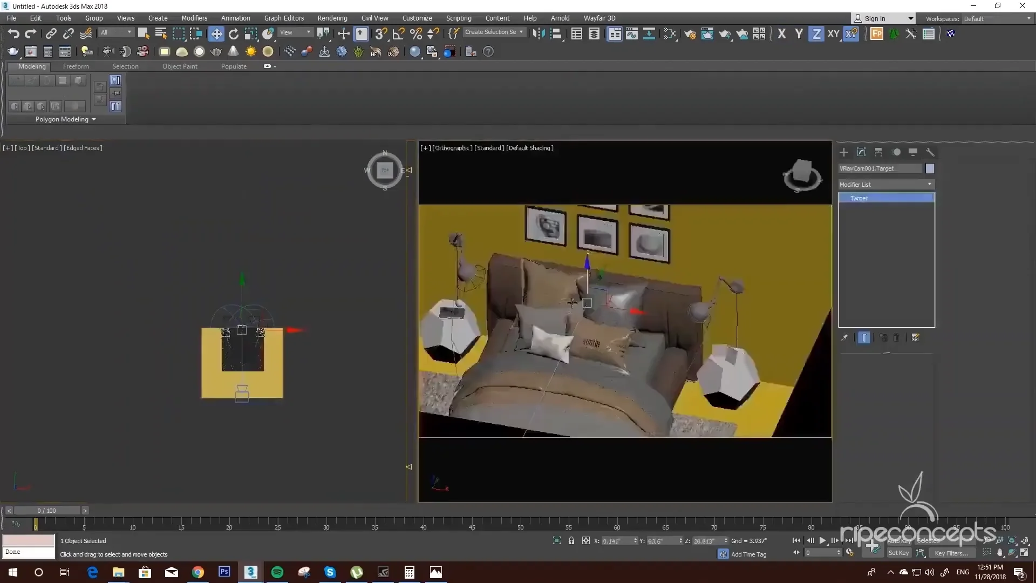1036x583 pixels.
Task: Click the Sunlight standard primitive icon
Action: [x=251, y=52]
